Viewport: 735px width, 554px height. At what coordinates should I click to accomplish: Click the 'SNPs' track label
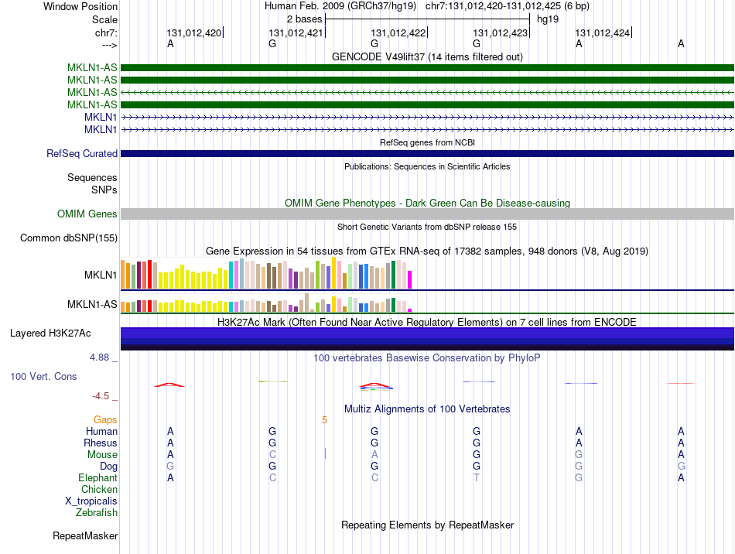point(104,190)
